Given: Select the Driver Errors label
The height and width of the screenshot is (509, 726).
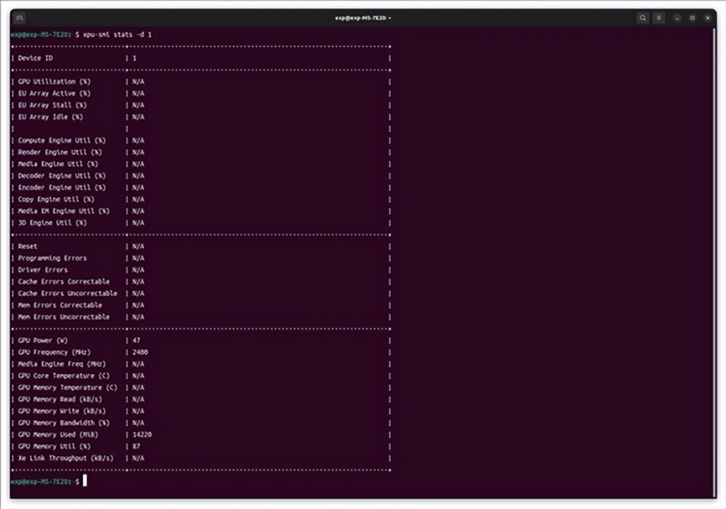Looking at the screenshot, I should pyautogui.click(x=42, y=270).
